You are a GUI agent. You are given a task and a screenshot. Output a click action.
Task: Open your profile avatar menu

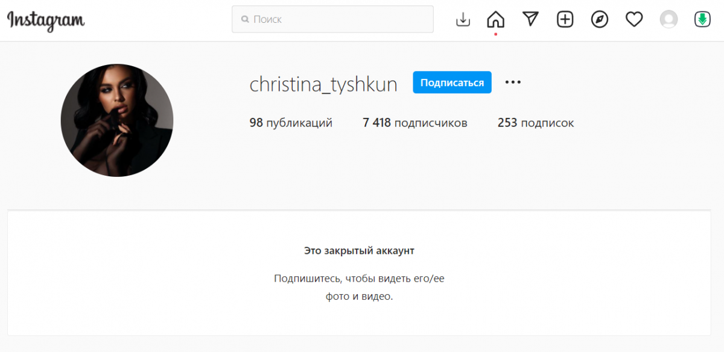pyautogui.click(x=668, y=19)
